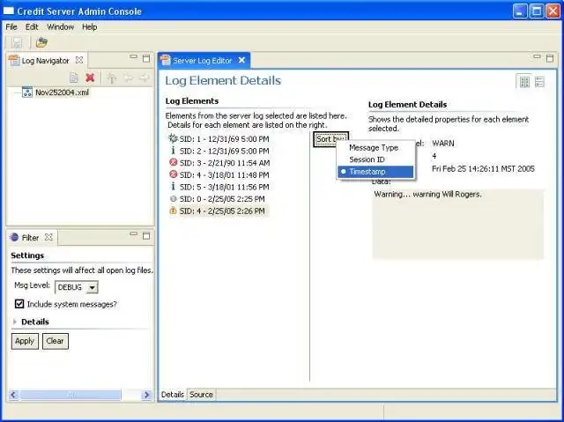Image resolution: width=564 pixels, height=422 pixels.
Task: Select log entry SID: 2 - 12/31/69 5:00 PM
Action: (x=224, y=151)
